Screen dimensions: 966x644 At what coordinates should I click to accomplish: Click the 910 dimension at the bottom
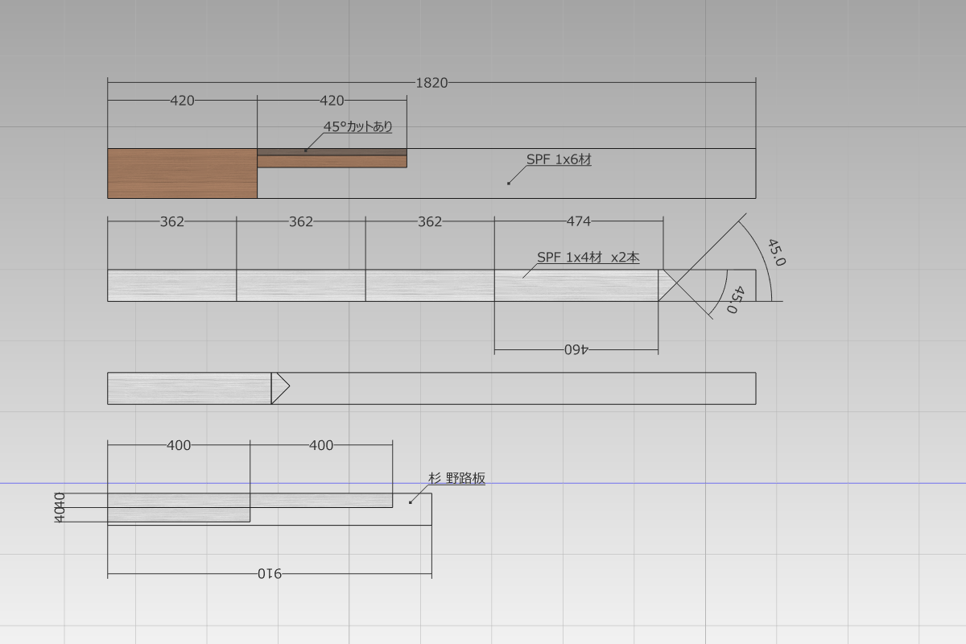tap(270, 573)
